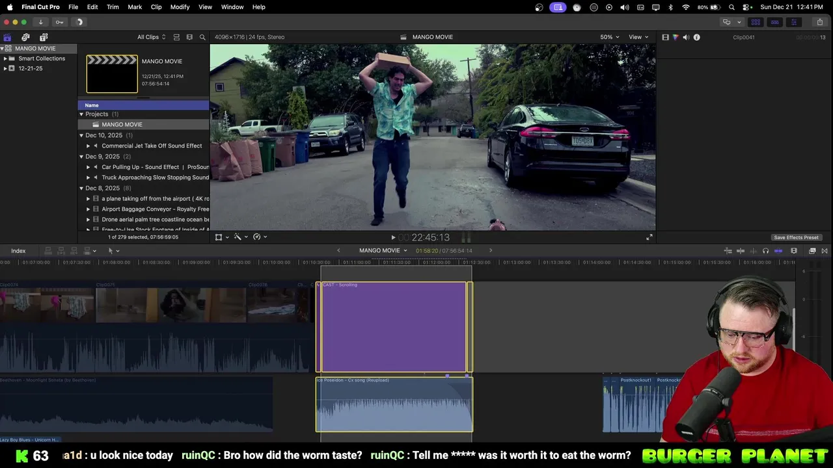This screenshot has width=833, height=468.
Task: Open the browser search magnifier
Action: 202,37
